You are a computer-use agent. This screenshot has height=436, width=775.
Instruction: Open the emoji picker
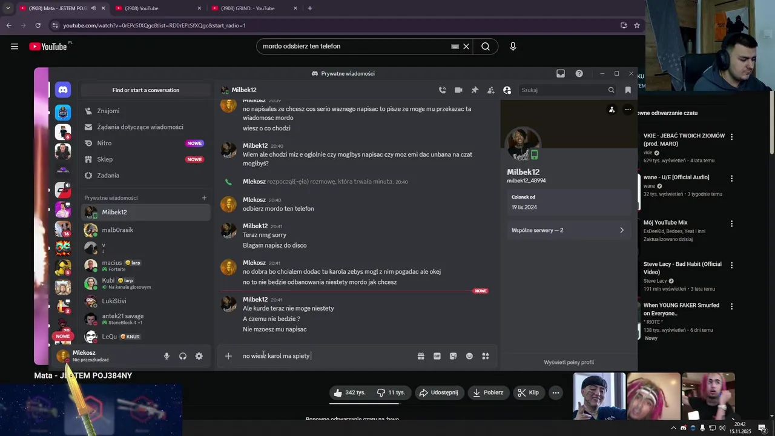(x=469, y=356)
